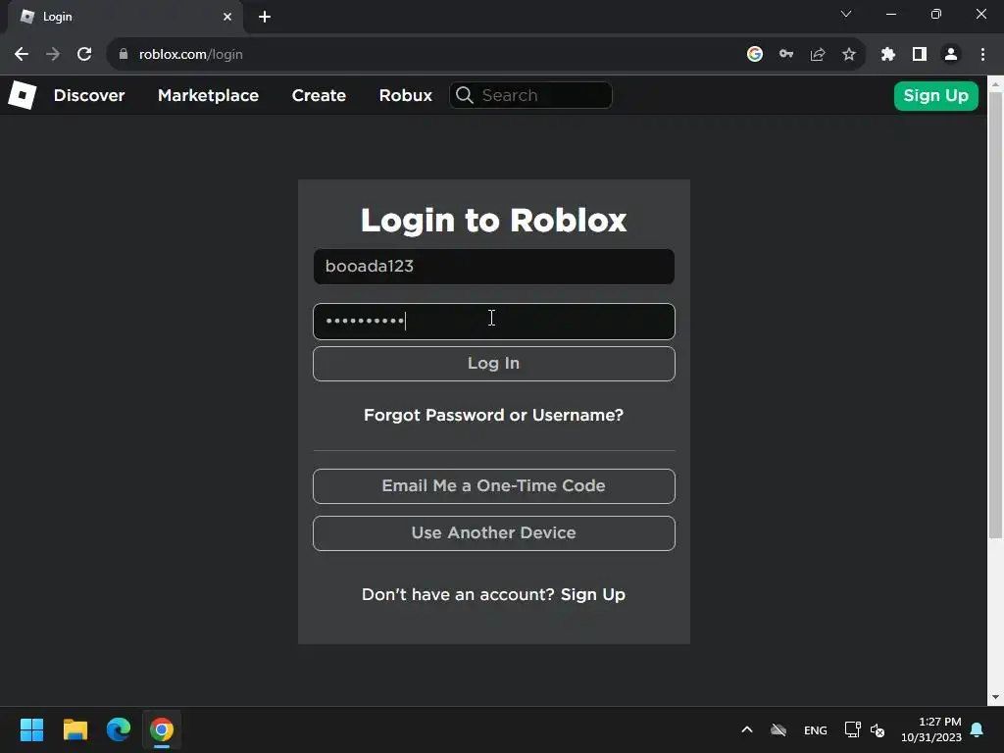The height and width of the screenshot is (753, 1004).
Task: Click the search magnifier icon
Action: (x=465, y=95)
